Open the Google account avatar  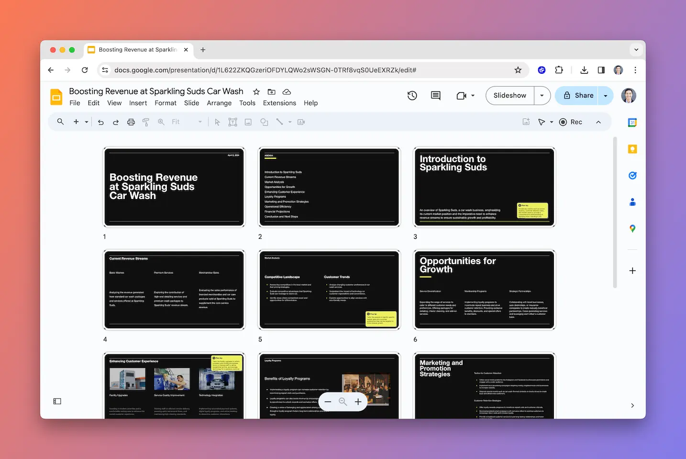(629, 95)
